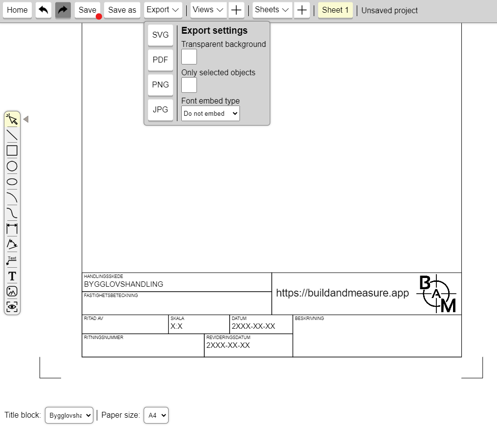Visit the buildandmeasure.app link
497x426 pixels.
[342, 293]
